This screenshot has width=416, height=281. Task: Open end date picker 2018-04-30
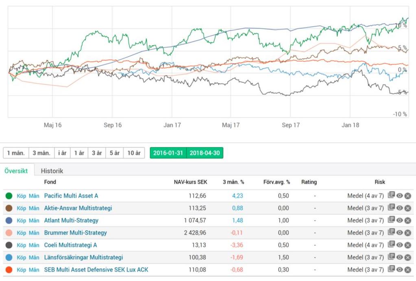coord(205,153)
